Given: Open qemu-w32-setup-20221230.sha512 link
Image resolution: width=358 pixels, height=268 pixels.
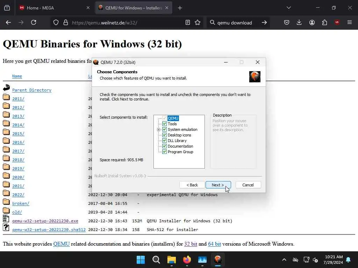Looking at the screenshot, I should point(49,230).
